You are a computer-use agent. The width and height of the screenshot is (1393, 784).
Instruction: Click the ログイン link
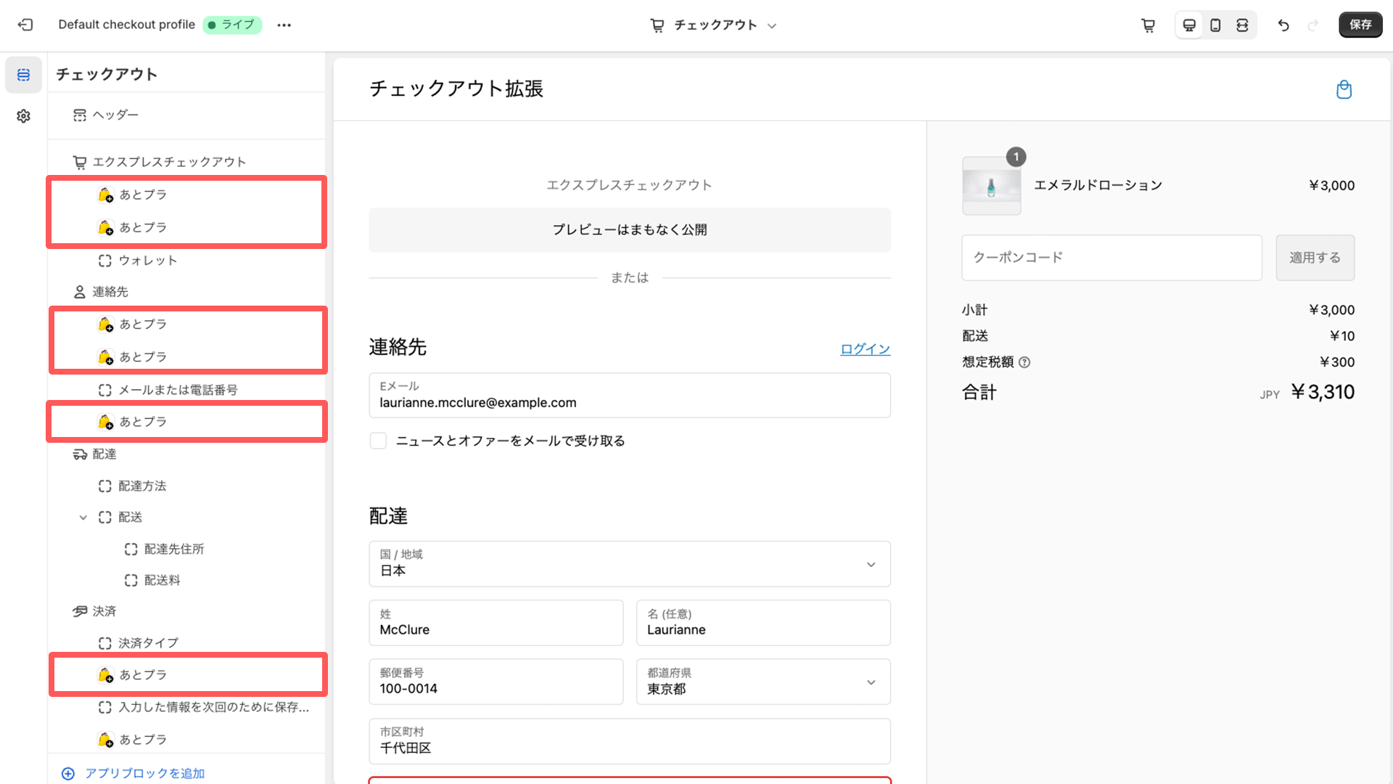(x=865, y=348)
